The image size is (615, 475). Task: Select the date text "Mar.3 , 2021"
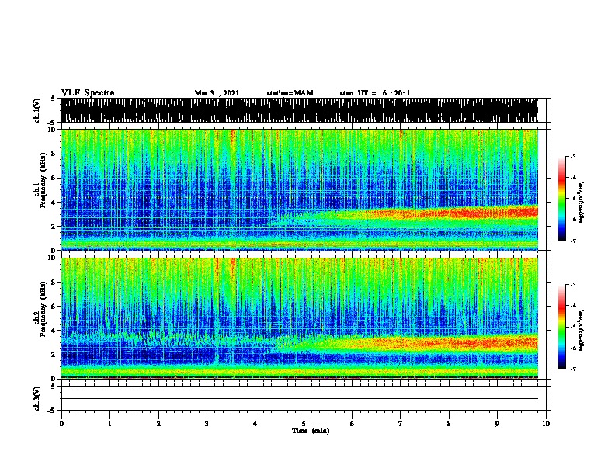pos(217,93)
